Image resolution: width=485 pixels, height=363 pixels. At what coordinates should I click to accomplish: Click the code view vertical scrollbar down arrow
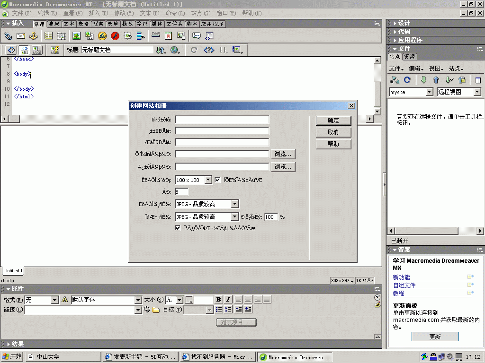tap(377, 111)
